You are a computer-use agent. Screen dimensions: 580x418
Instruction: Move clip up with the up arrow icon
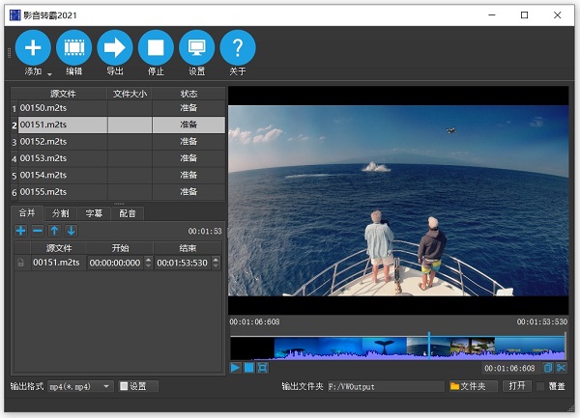coord(54,231)
